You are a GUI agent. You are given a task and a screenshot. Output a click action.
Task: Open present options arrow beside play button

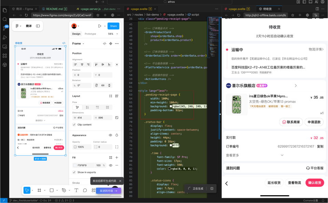[x=105, y=26]
